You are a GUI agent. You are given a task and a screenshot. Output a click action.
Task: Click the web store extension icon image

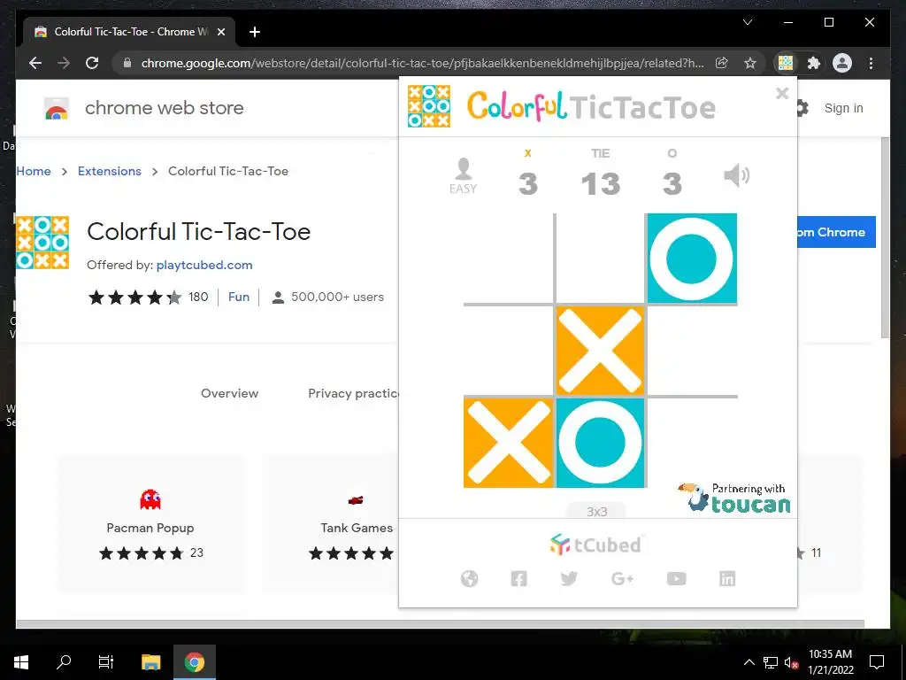tap(42, 243)
